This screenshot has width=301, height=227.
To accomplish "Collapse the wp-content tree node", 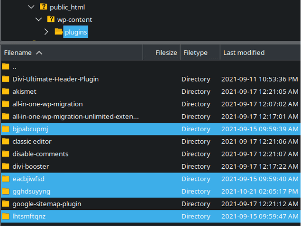I will coord(38,19).
